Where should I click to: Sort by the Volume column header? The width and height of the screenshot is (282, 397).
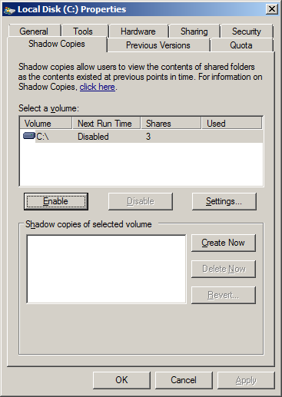pyautogui.click(x=46, y=124)
